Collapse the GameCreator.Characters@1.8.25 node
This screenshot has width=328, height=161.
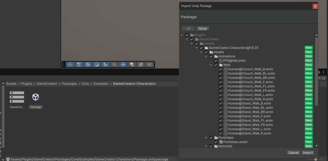click(x=196, y=48)
